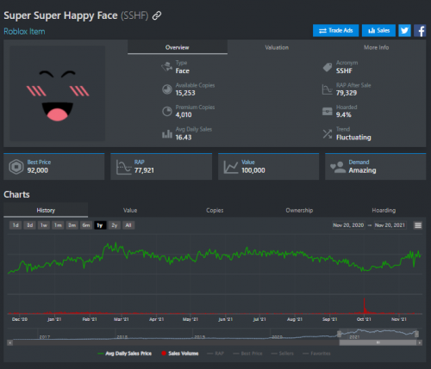This screenshot has height=369, width=431.
Task: Select the Copies chart tab
Action: coord(215,210)
